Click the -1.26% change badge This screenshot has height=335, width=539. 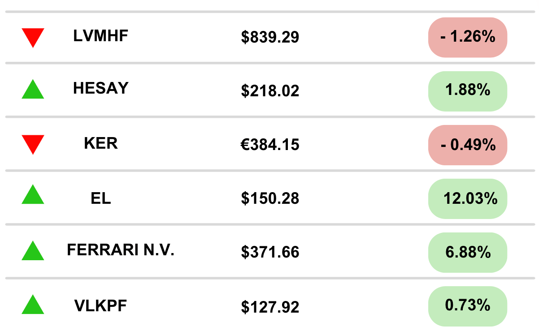tap(468, 37)
